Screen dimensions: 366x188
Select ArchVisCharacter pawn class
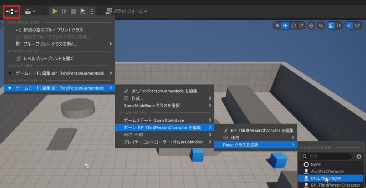(331, 171)
